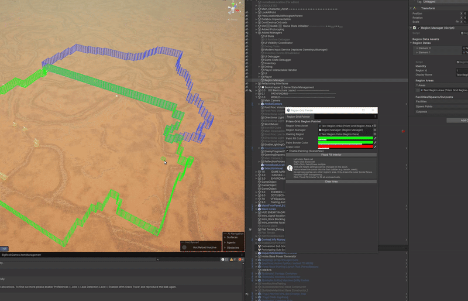Uncheck Enable Painting (SceneView)
Image resolution: width=468 pixels, height=301 pixels.
click(x=287, y=151)
